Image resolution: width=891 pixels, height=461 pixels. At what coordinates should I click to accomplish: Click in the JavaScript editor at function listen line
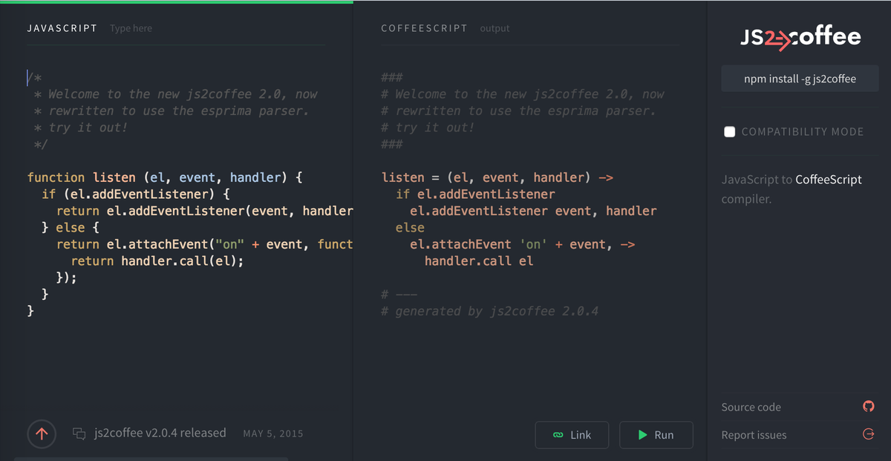click(x=165, y=177)
